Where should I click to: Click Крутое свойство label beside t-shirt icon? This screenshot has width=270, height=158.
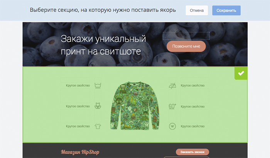(78, 126)
